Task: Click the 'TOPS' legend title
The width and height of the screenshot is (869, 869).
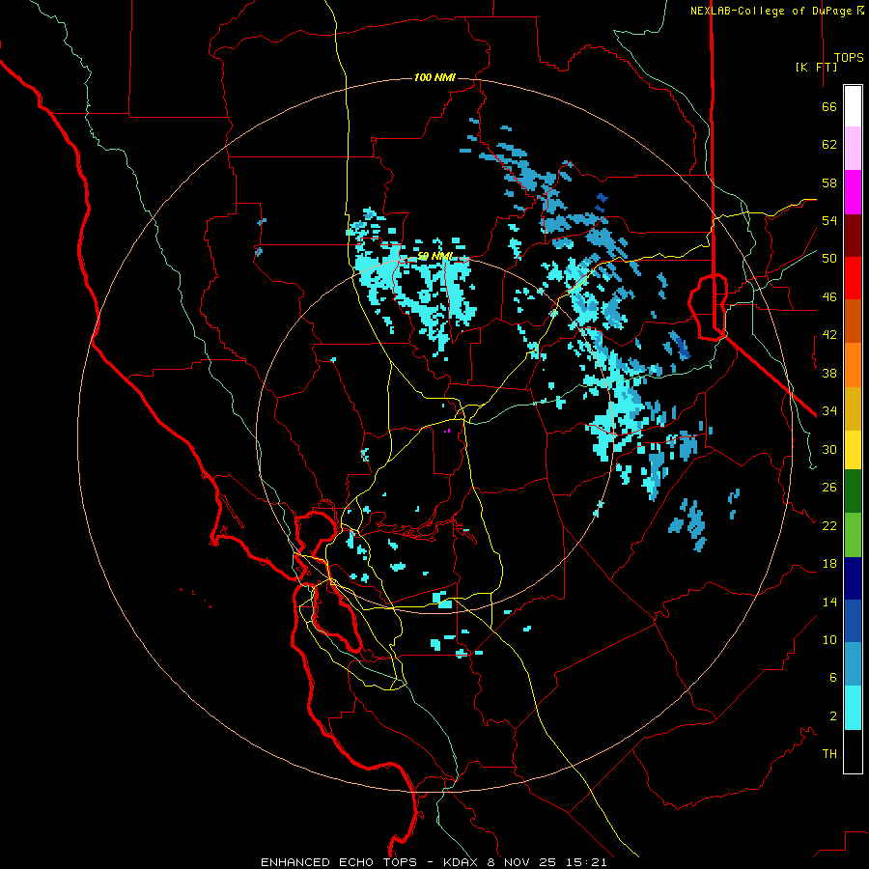Action: tap(849, 57)
